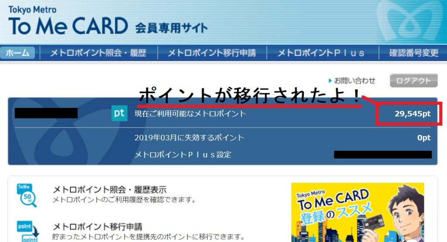Open メトロポイント移行申請 in the navigation bar
This screenshot has width=447, height=242.
pyautogui.click(x=212, y=53)
